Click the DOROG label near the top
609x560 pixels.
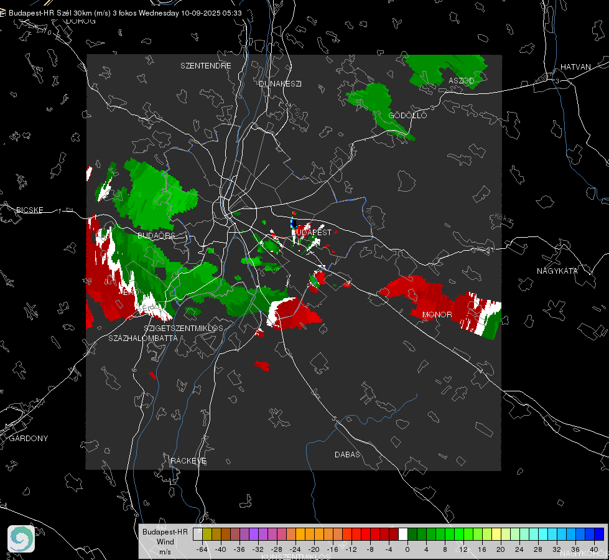click(81, 21)
